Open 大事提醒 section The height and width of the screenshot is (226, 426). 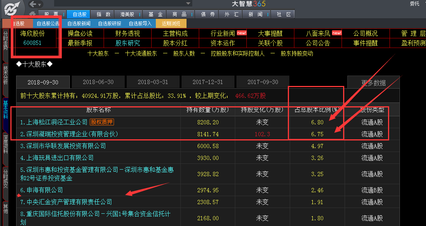pyautogui.click(x=270, y=33)
